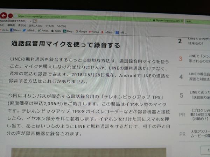Open the 11月 calendar favorite
The width and height of the screenshot is (210, 157).
click(x=121, y=32)
